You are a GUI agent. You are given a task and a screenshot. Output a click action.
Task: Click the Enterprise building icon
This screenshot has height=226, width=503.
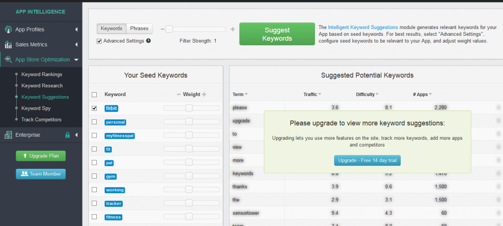(x=8, y=135)
